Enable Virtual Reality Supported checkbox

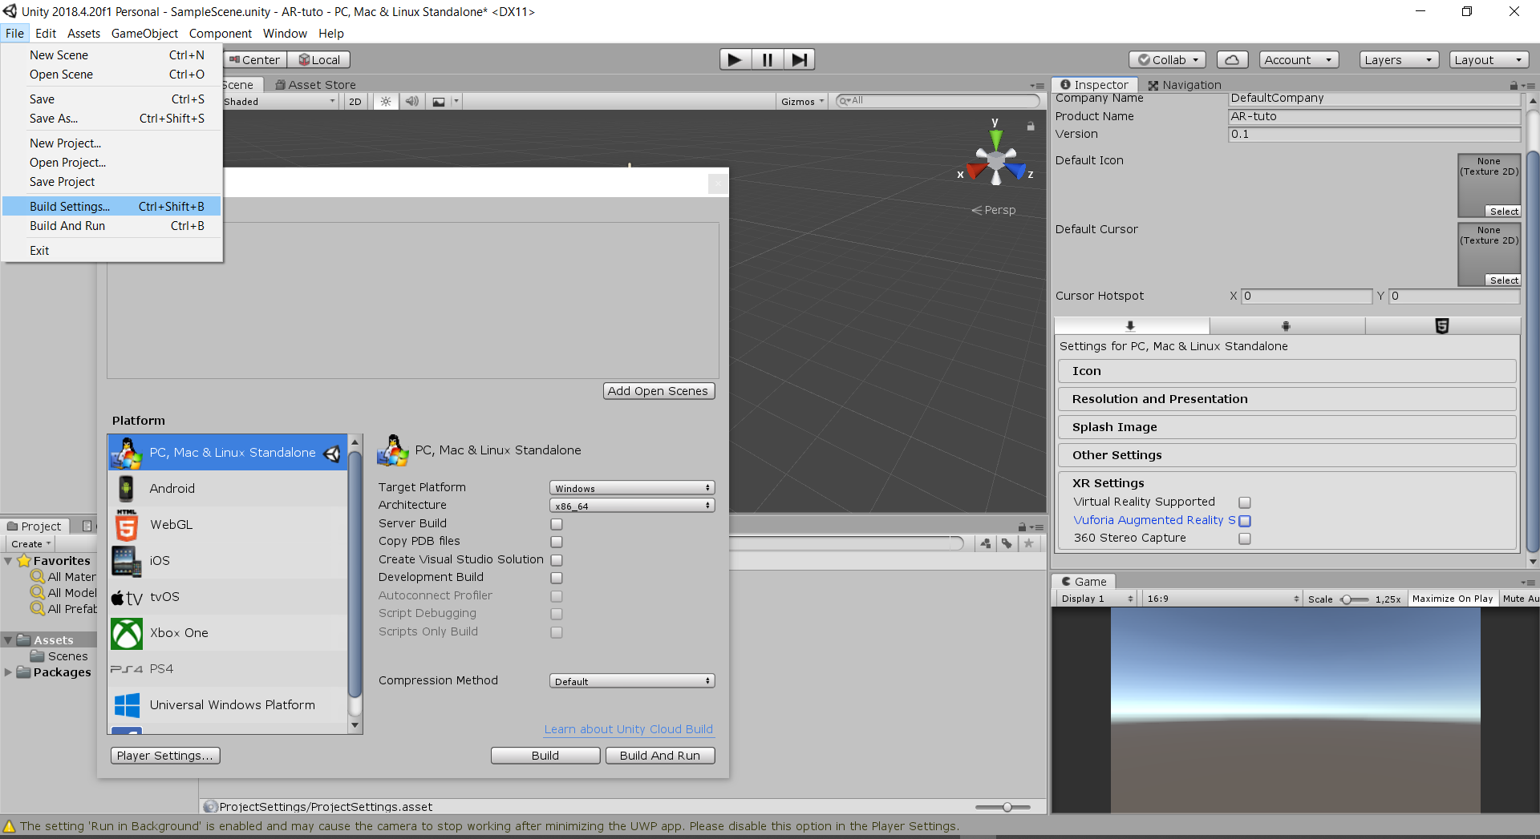(x=1244, y=502)
